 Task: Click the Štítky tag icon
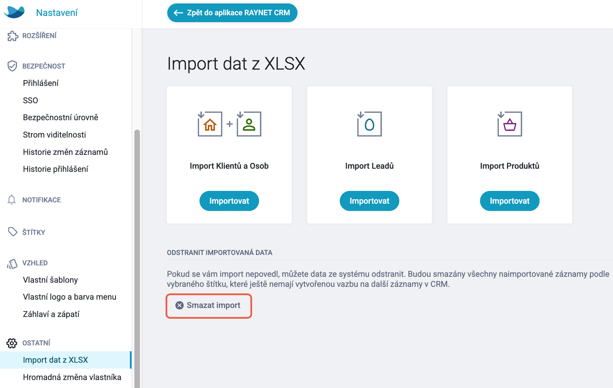(x=12, y=232)
